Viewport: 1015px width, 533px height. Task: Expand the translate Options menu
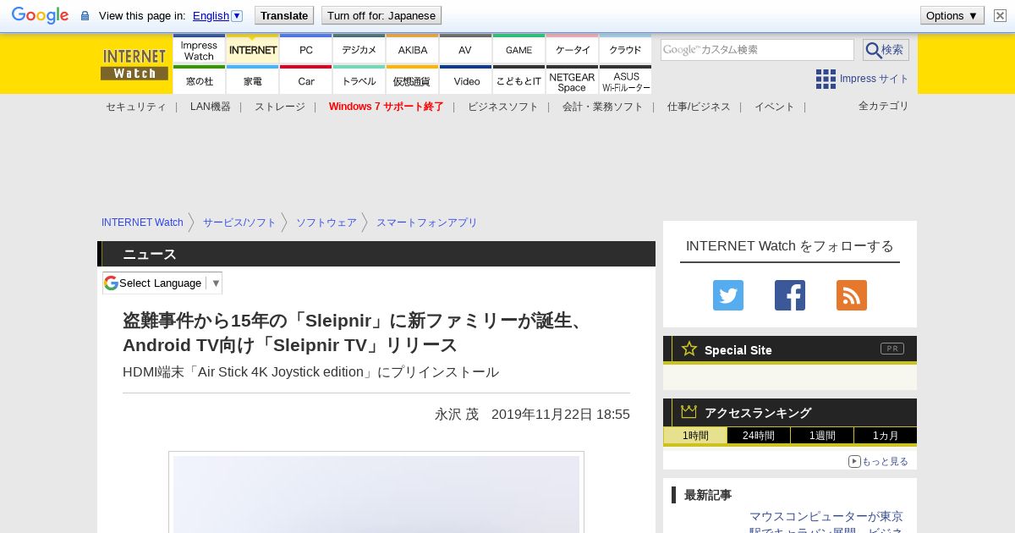coord(952,15)
